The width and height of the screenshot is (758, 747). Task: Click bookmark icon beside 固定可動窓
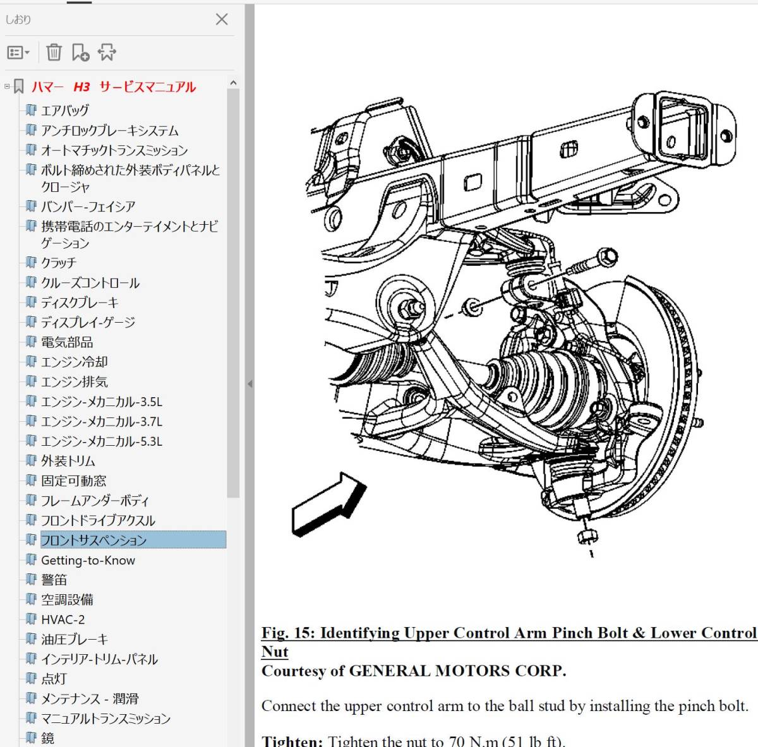click(31, 480)
